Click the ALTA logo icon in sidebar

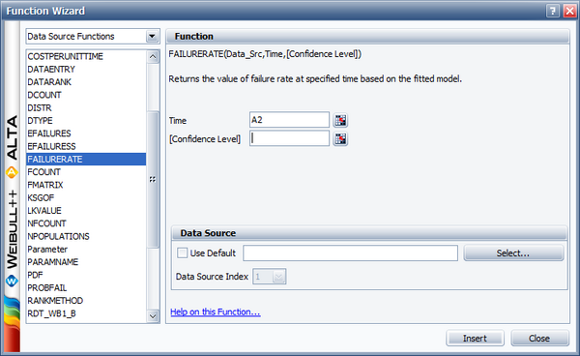tap(12, 172)
